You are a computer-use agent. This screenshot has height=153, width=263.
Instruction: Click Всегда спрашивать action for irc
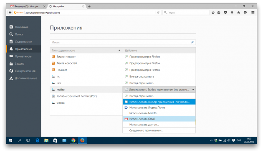coord(142,76)
